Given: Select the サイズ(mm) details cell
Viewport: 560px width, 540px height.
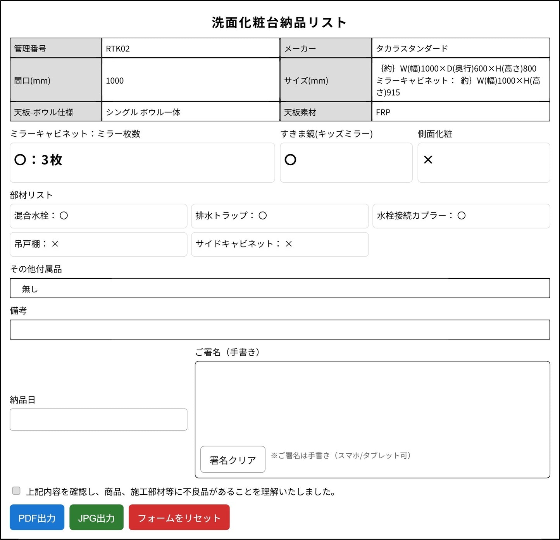Looking at the screenshot, I should click(x=460, y=81).
